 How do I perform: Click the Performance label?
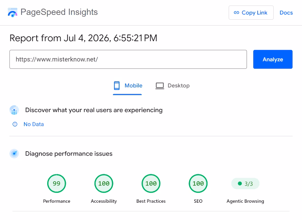pos(57,201)
